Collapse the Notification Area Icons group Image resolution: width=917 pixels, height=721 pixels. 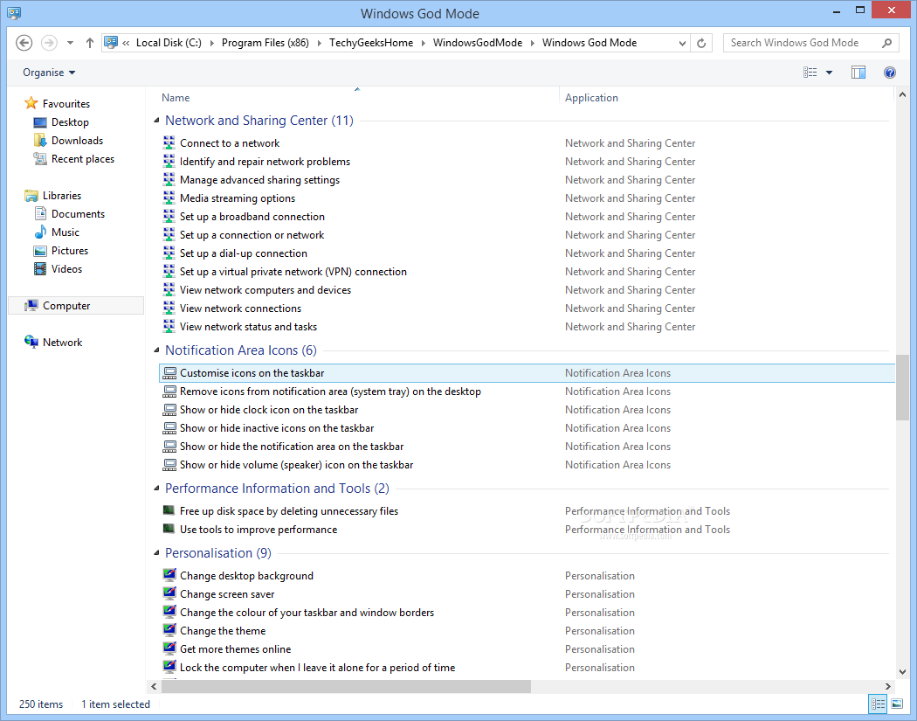point(156,350)
